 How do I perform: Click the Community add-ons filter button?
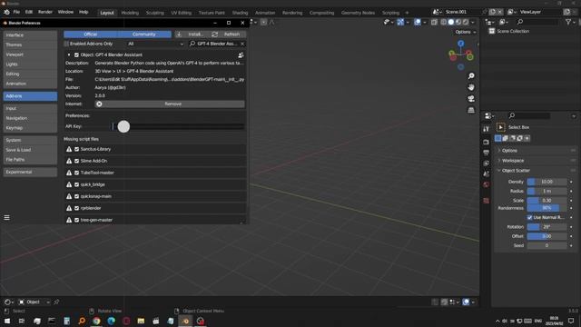point(144,35)
